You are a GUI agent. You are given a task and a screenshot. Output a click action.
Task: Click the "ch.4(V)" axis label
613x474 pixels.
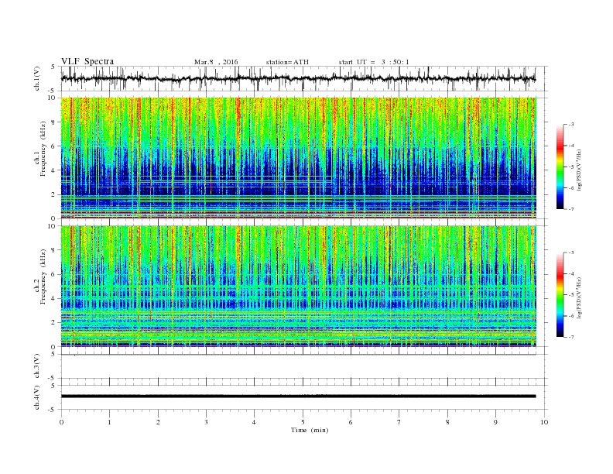pyautogui.click(x=37, y=397)
